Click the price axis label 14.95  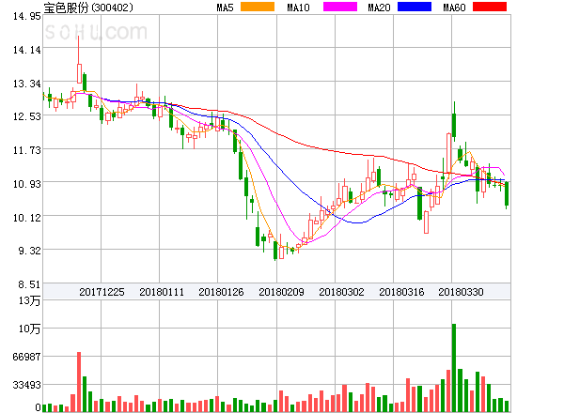point(27,16)
